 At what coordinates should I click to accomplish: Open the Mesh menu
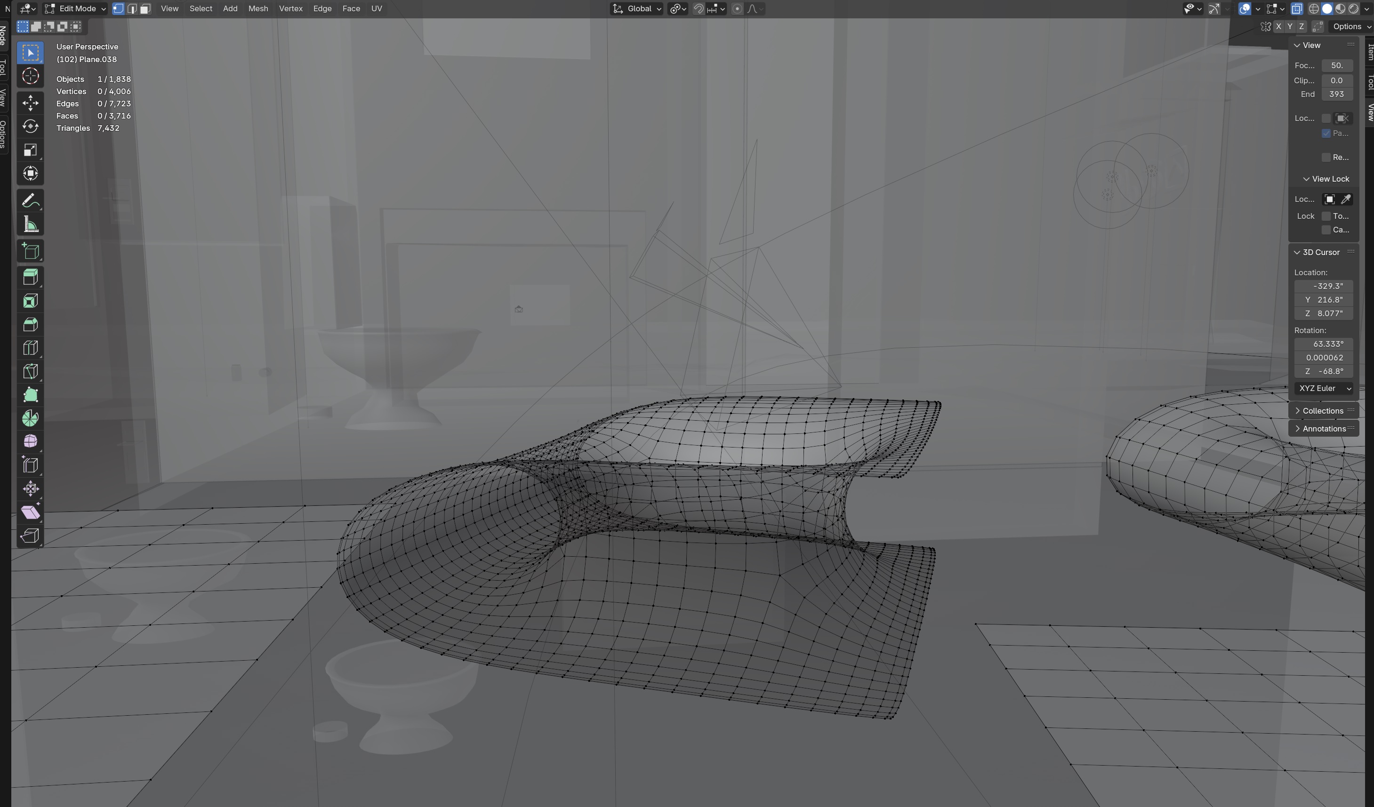(x=258, y=9)
